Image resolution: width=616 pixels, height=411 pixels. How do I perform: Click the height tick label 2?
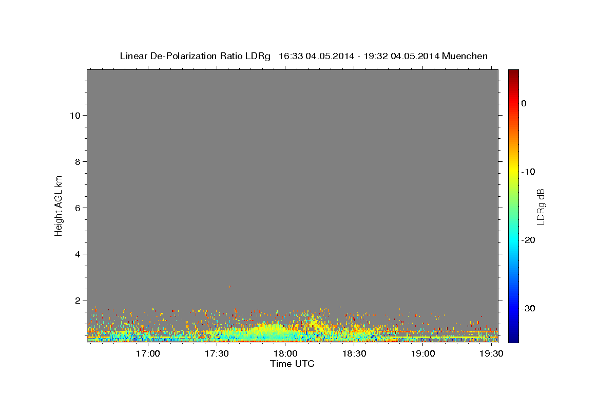coord(77,300)
